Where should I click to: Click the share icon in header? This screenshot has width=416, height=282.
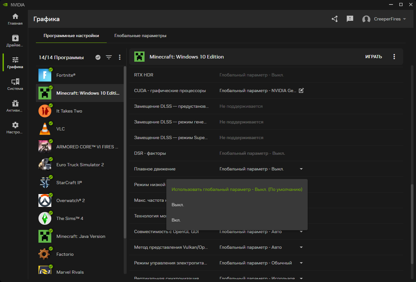pyautogui.click(x=335, y=19)
